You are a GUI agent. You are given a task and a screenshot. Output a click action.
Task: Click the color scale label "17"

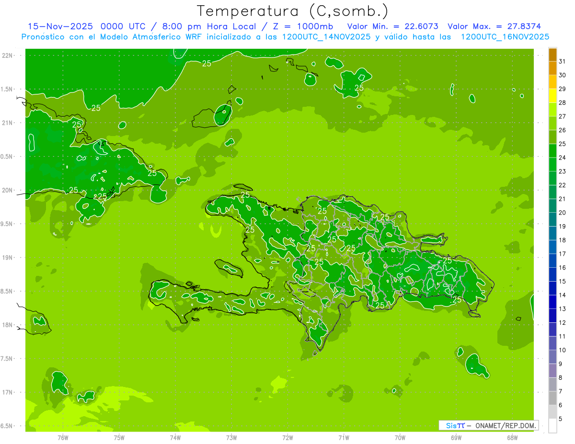(562, 254)
